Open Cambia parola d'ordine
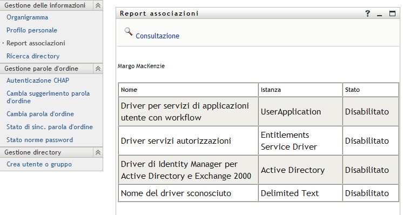This screenshot has width=403, height=215. pyautogui.click(x=40, y=114)
